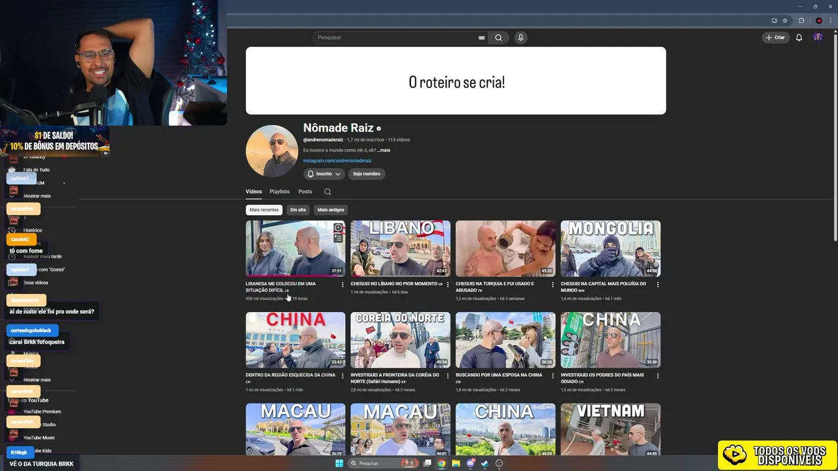This screenshot has height=471, width=838.
Task: Switch to the Posts tab
Action: [305, 192]
